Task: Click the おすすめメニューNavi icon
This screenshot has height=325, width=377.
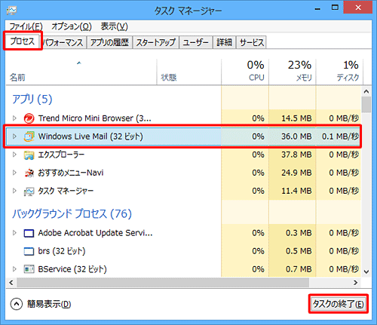Action: coord(29,173)
